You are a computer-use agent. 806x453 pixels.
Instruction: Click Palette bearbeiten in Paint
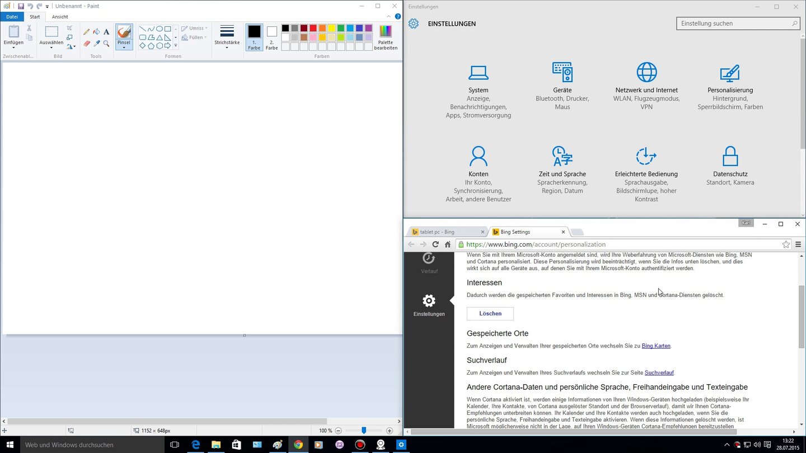386,37
